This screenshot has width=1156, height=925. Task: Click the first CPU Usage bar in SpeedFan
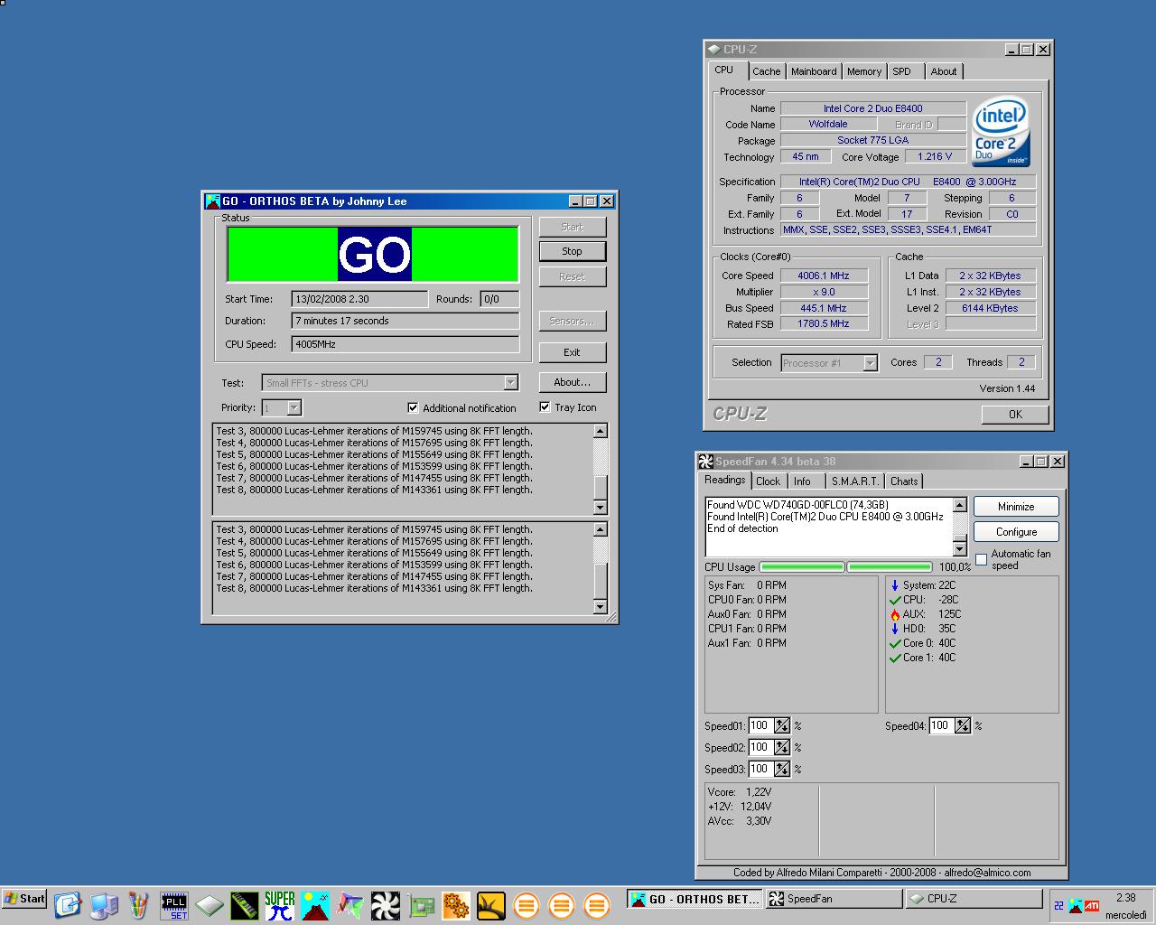(x=802, y=567)
